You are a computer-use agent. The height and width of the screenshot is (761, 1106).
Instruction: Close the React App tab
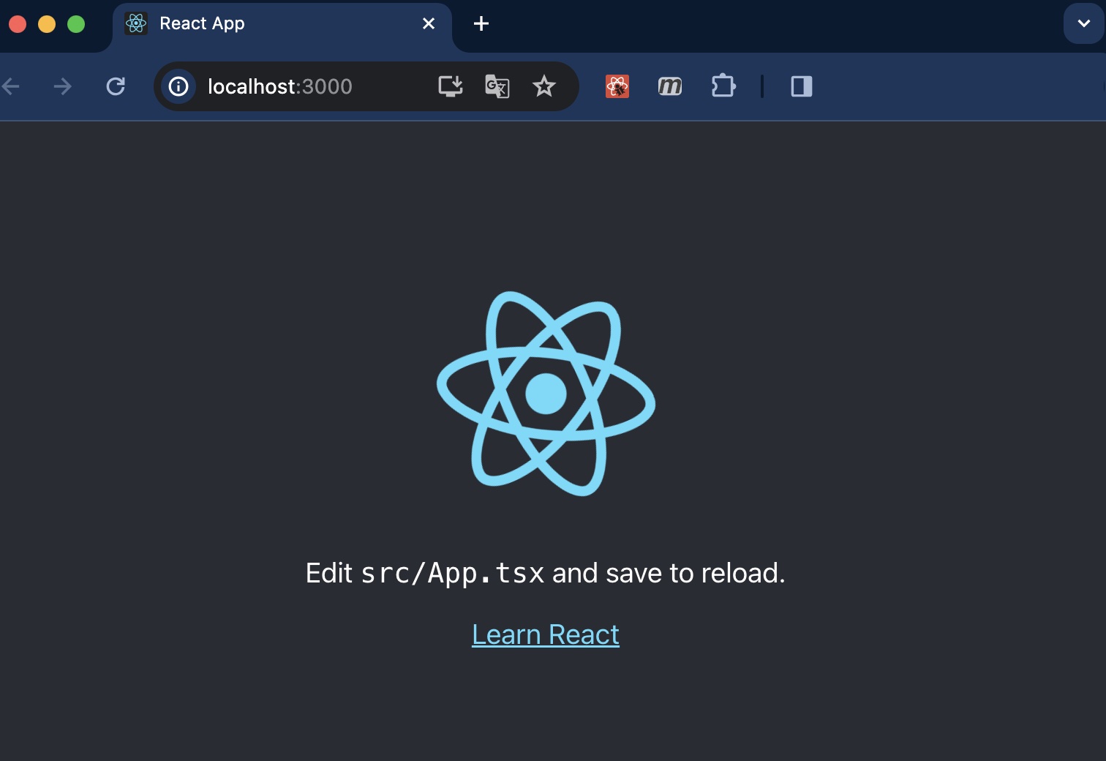[x=429, y=23]
